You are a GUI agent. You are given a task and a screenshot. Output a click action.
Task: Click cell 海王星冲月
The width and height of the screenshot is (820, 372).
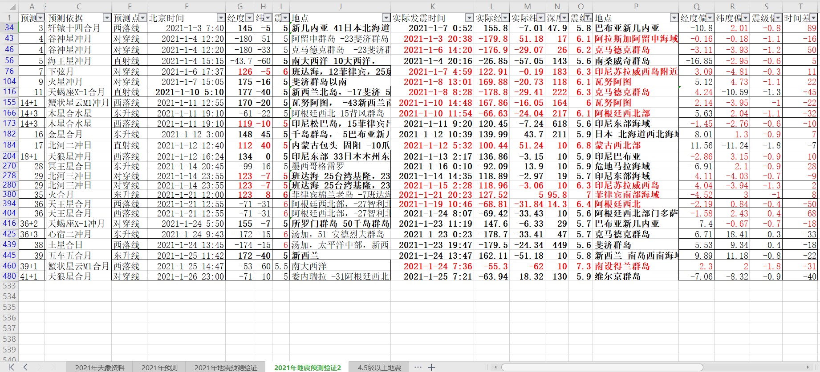click(x=79, y=60)
